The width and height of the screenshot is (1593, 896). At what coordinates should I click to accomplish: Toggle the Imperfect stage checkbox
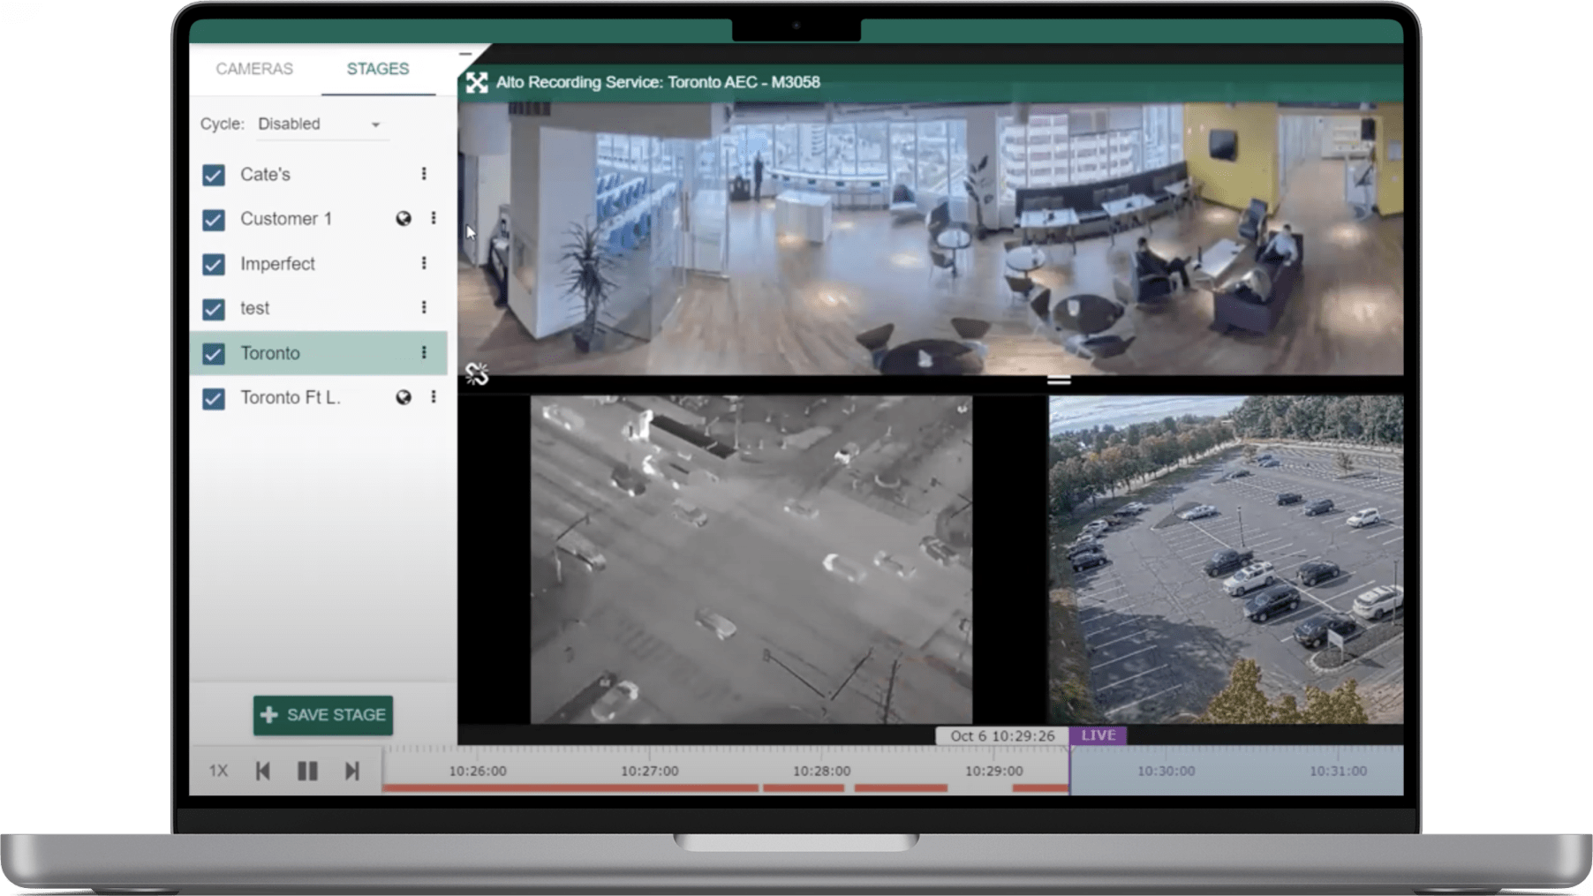point(214,265)
